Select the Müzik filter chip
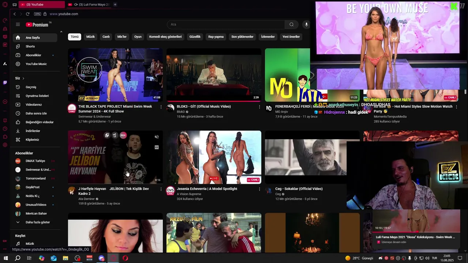The width and height of the screenshot is (468, 263). click(x=90, y=37)
